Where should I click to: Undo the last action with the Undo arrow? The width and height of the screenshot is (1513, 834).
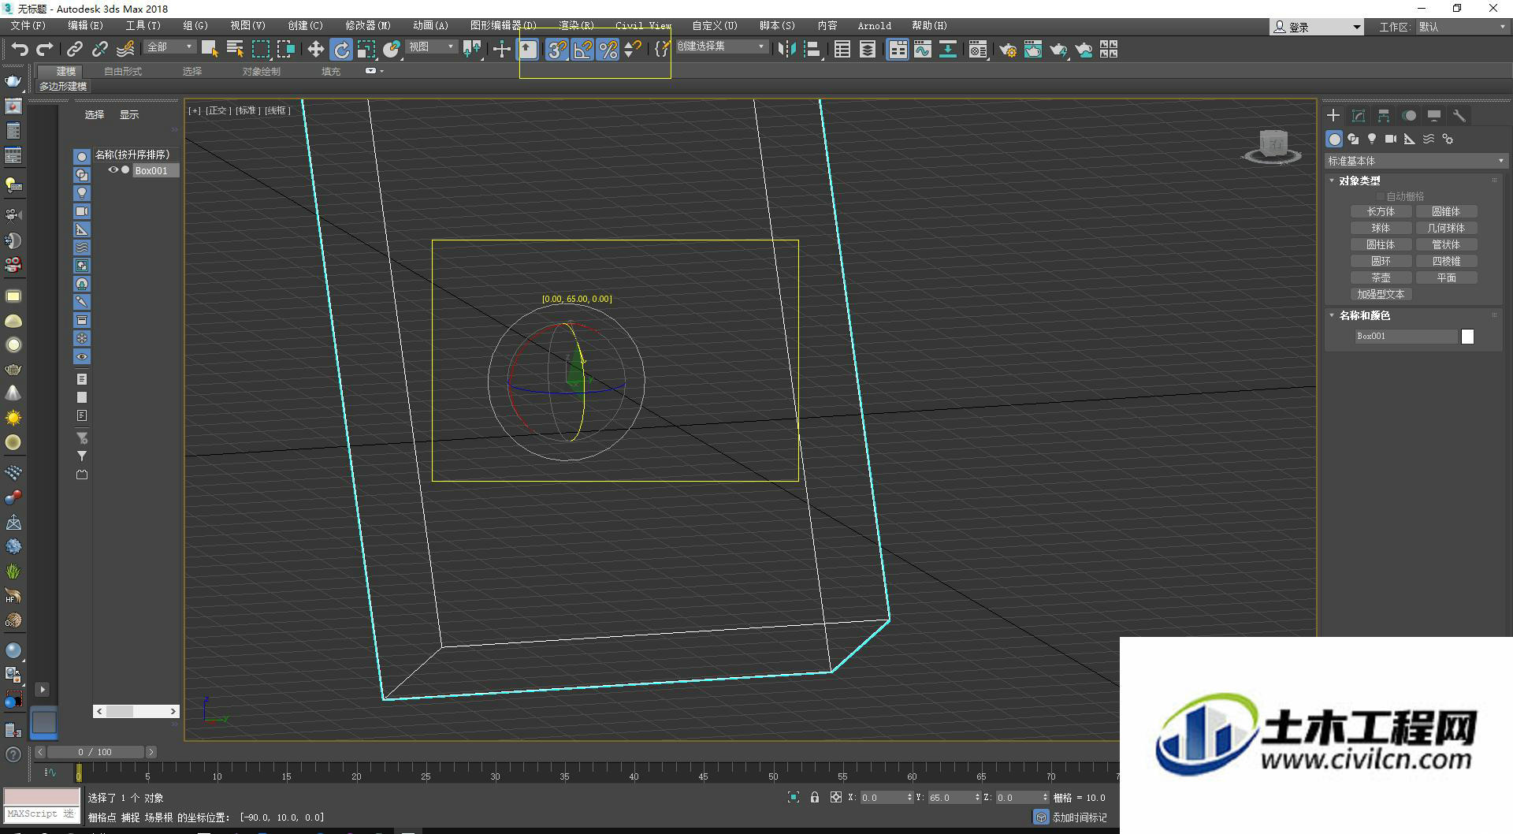19,50
